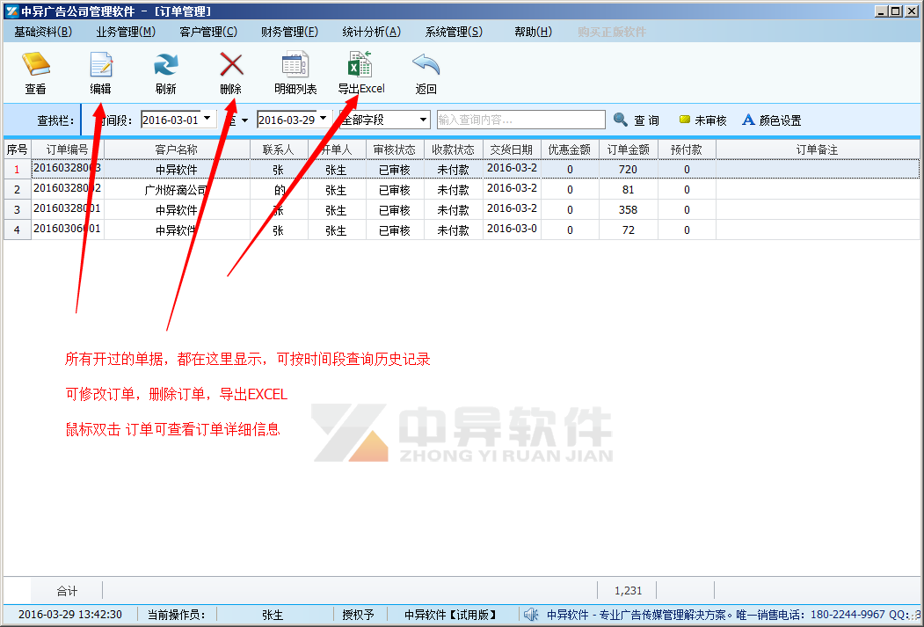The image size is (924, 627).
Task: Click 中异软件【试用版】 in status bar
Action: tap(451, 615)
